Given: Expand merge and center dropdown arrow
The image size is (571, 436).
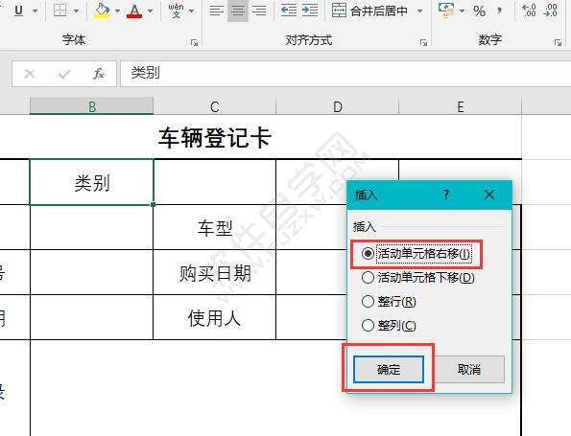Looking at the screenshot, I should pyautogui.click(x=419, y=11).
